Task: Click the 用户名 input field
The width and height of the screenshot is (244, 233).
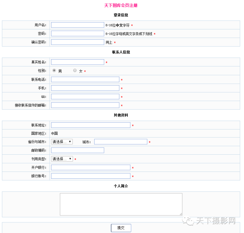Action: (x=77, y=25)
